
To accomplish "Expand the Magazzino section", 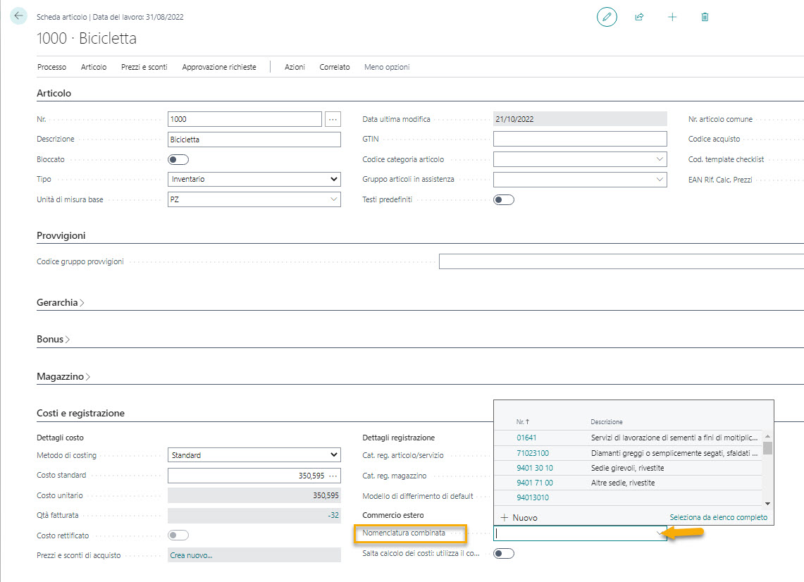I will point(63,377).
